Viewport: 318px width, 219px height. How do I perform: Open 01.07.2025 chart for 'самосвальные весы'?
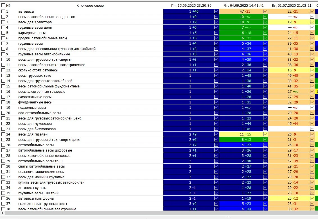click(x=312, y=97)
